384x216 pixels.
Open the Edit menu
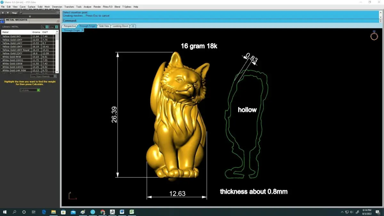[9, 7]
